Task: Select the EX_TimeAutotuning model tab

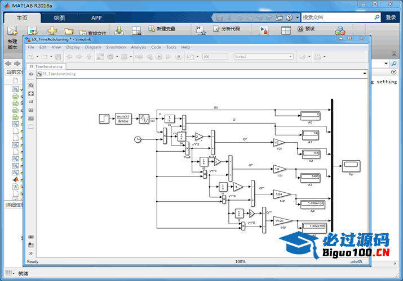Action: coord(46,66)
